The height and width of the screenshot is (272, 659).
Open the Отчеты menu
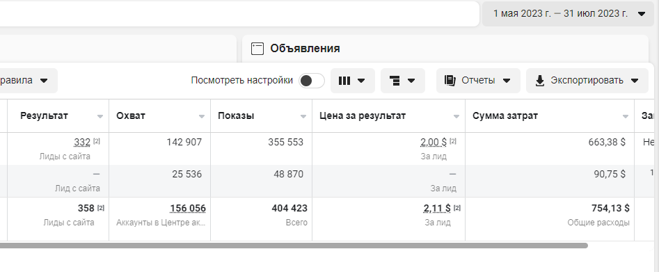(x=478, y=81)
